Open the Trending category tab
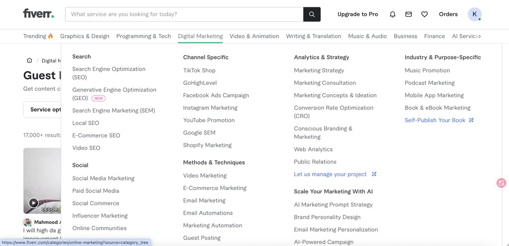 point(38,36)
